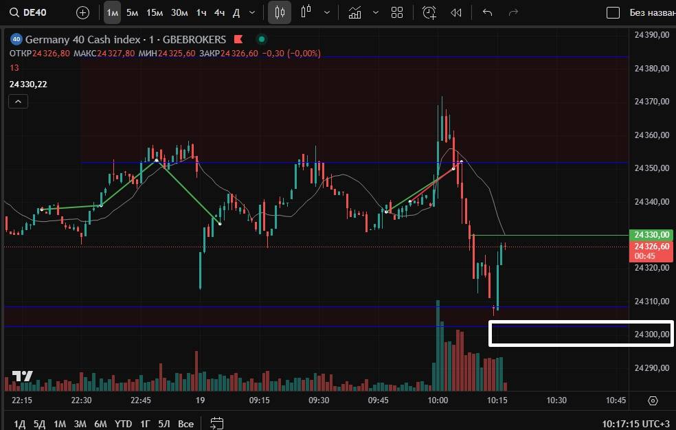676x430 pixels.
Task: Expand the indicators favorites dropdown arrow
Action: [375, 12]
